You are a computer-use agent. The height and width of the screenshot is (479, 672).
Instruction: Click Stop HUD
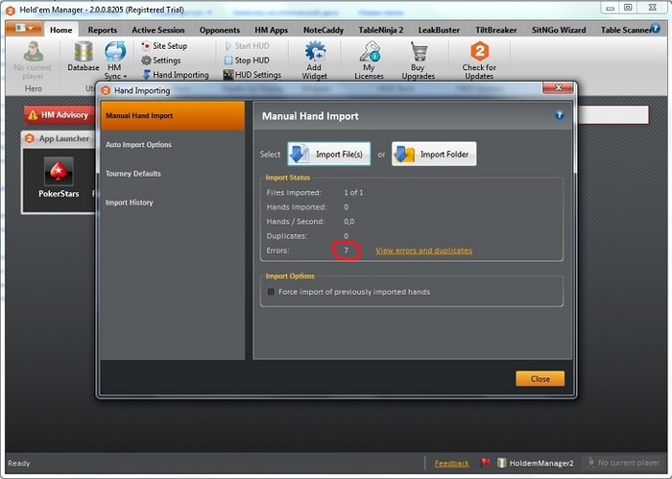[247, 60]
